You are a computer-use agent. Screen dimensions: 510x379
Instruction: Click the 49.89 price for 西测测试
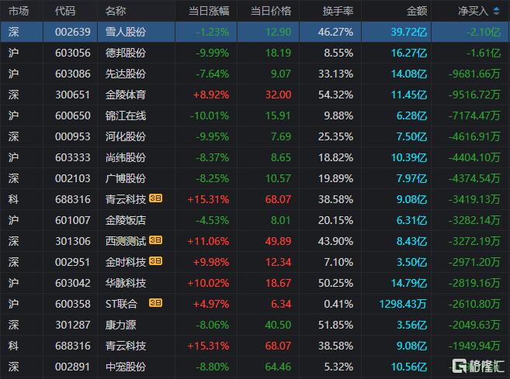point(278,241)
